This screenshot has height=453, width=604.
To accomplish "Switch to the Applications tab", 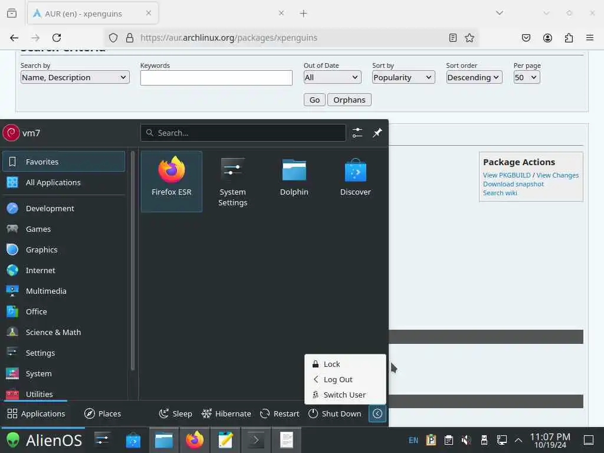I will pyautogui.click(x=36, y=413).
